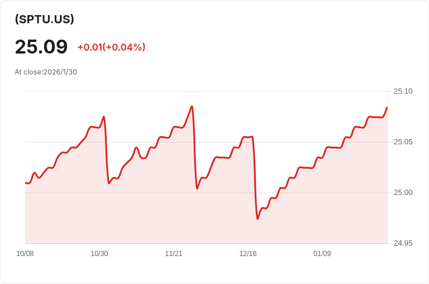Click the chart's highest peak after 11/21
Viewport: 429px width, 284px height.
point(192,106)
